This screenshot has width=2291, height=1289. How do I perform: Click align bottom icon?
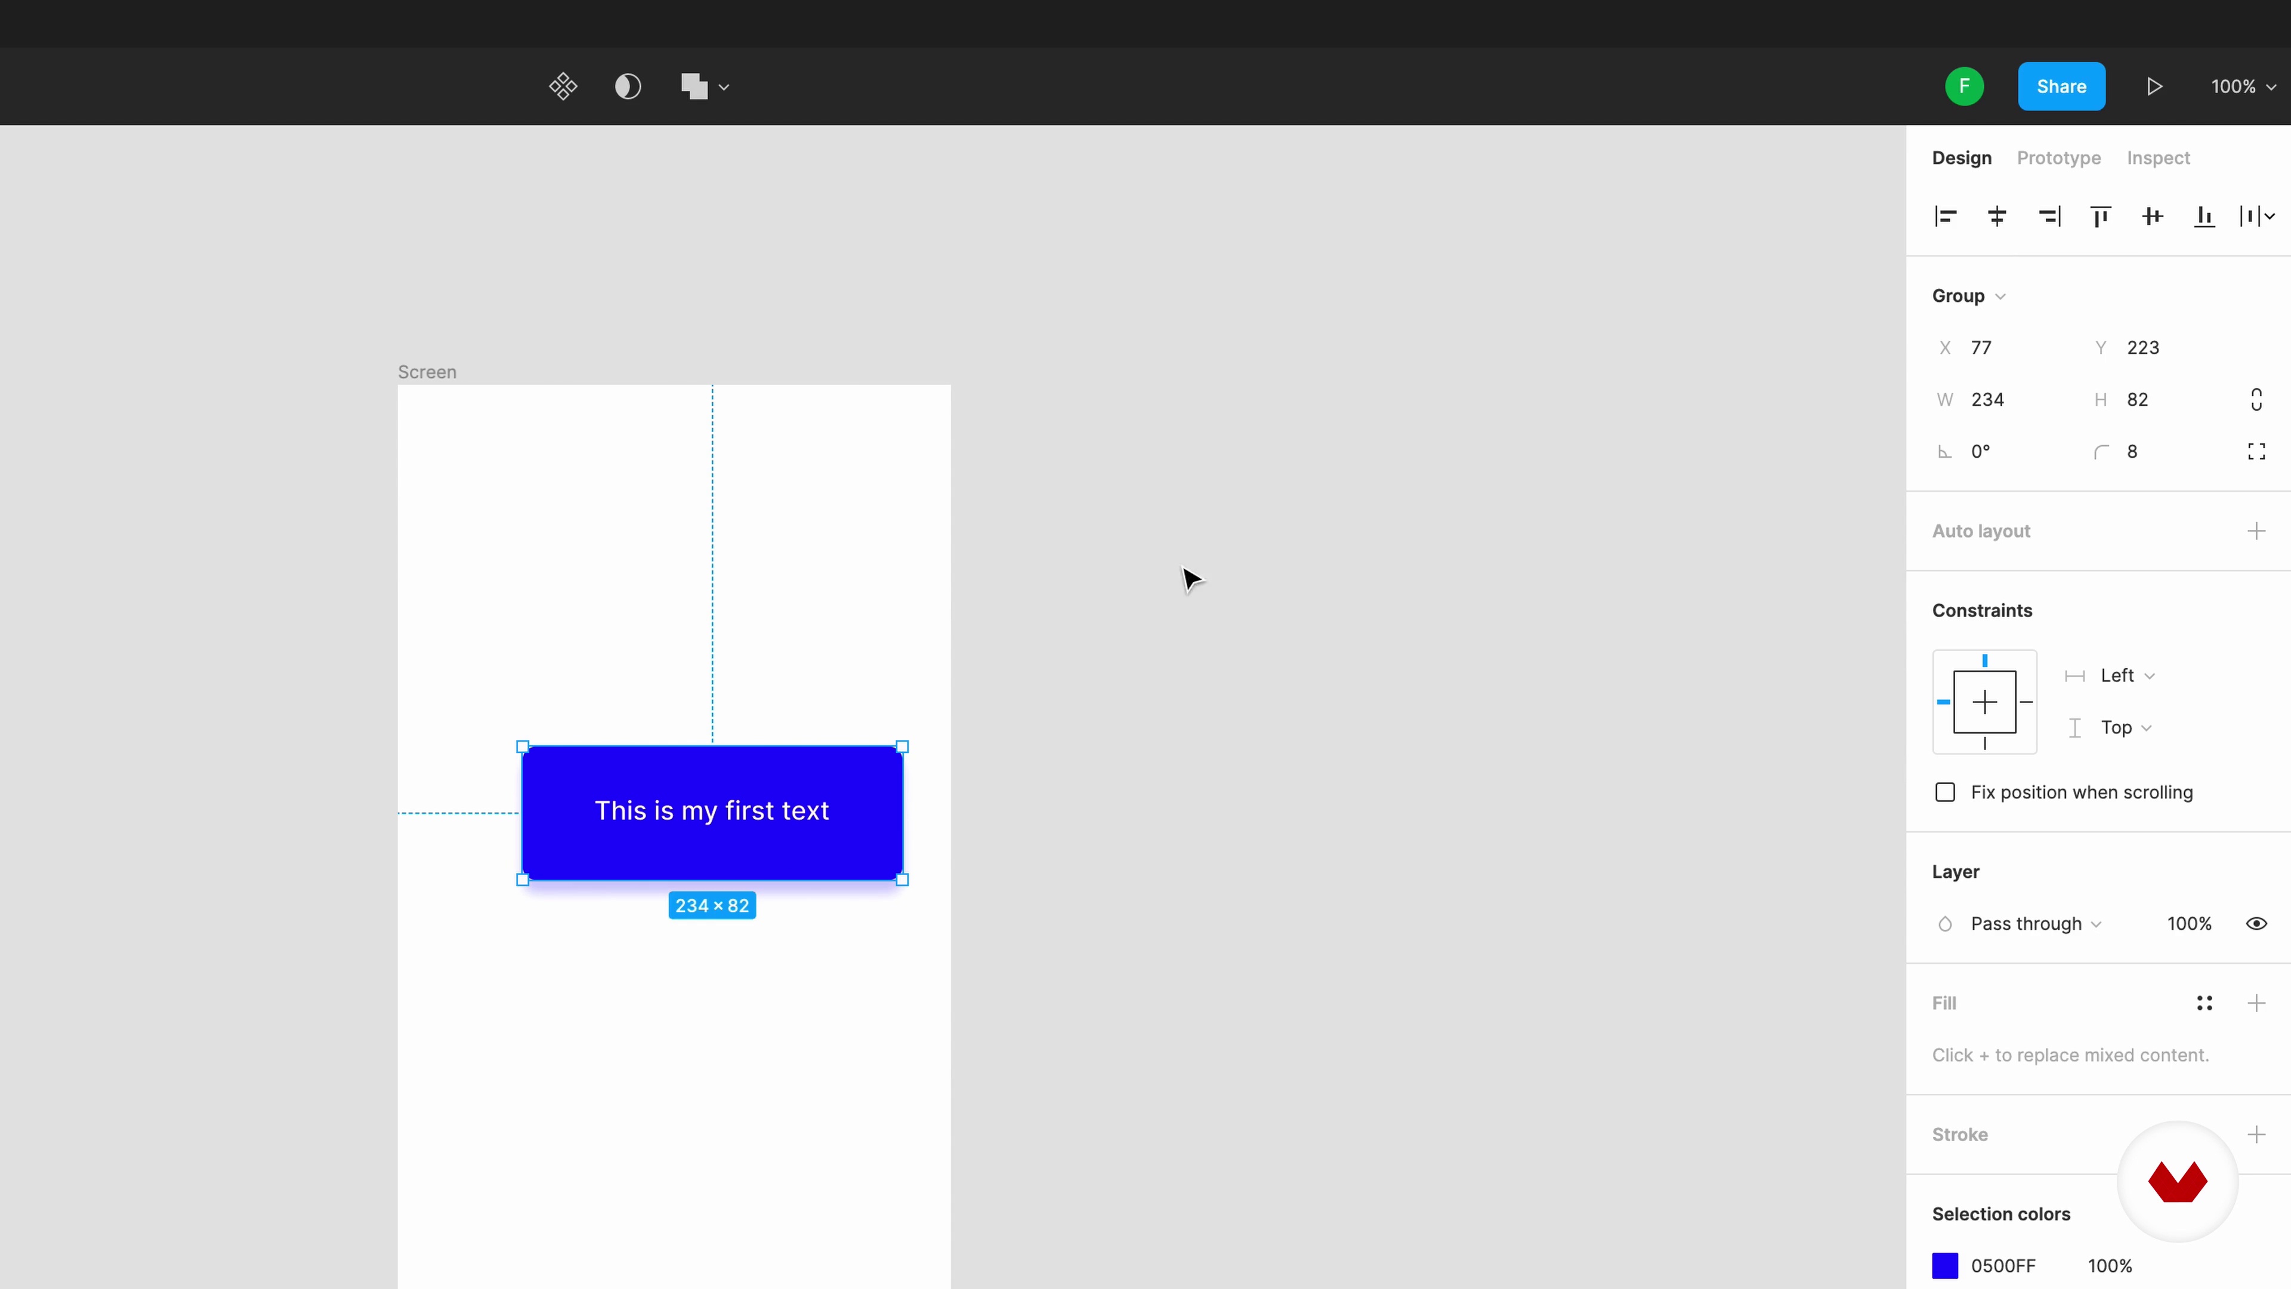[x=2204, y=216]
